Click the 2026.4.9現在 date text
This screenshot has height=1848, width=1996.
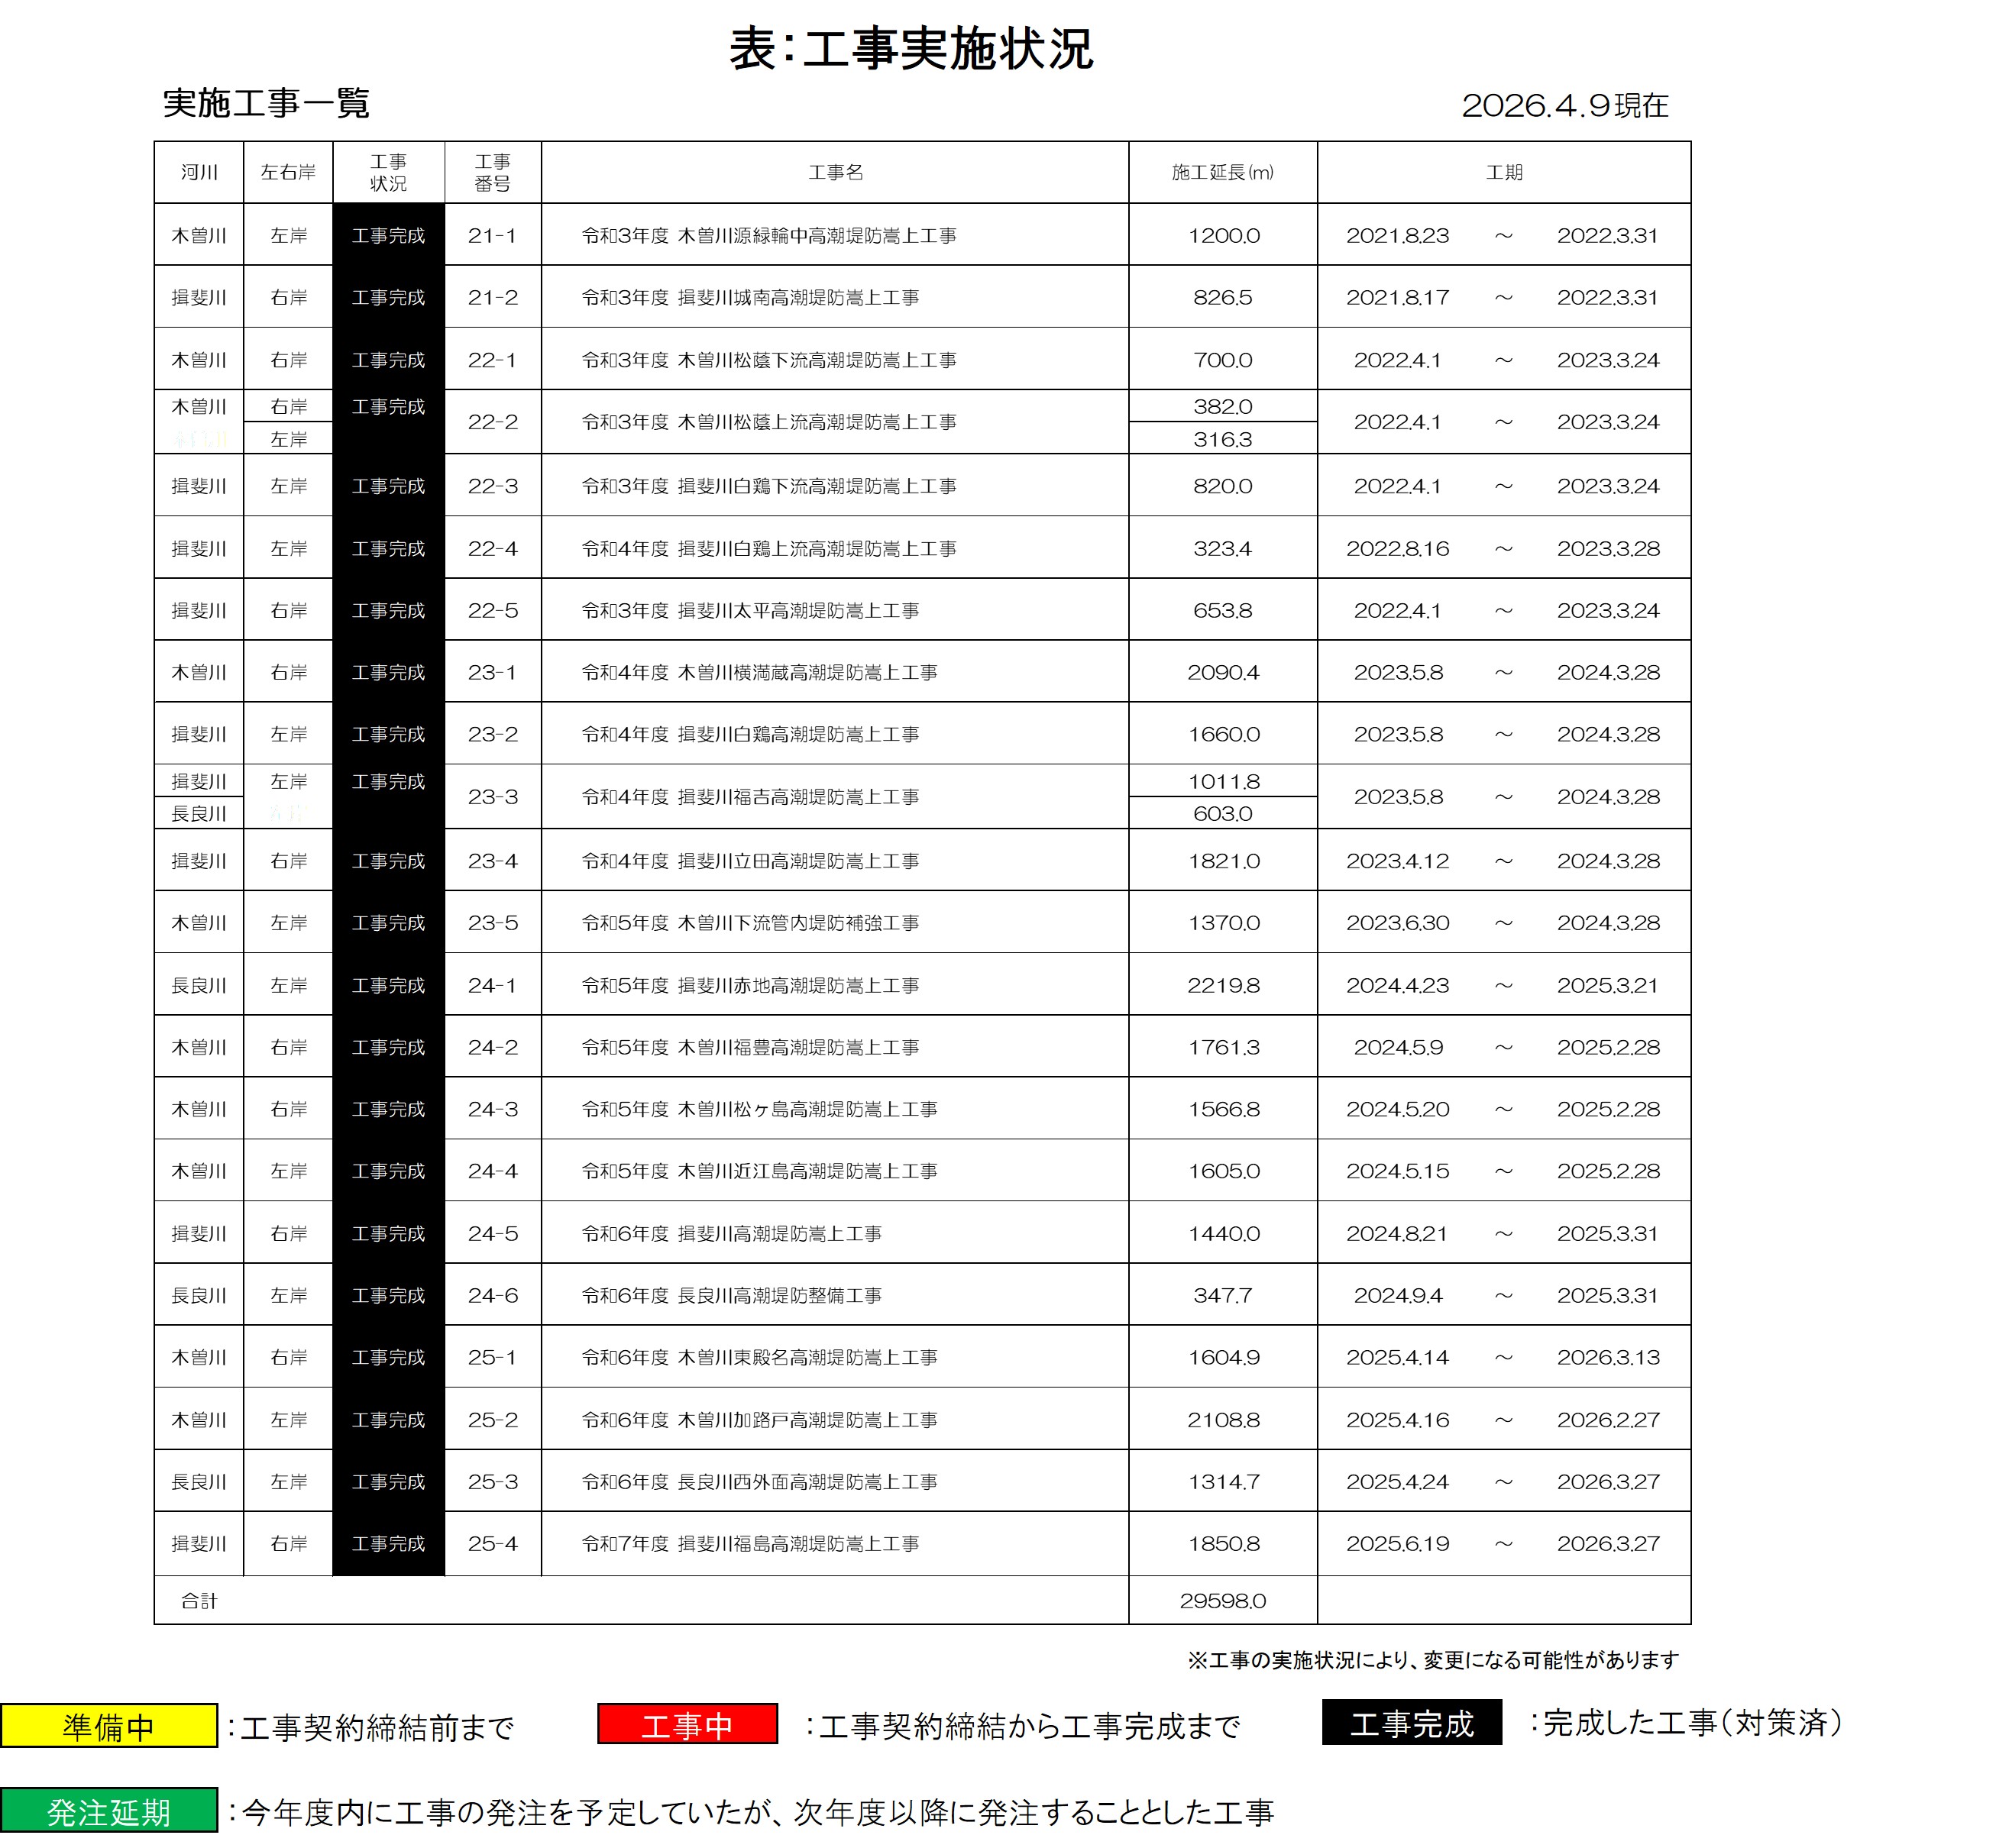click(1564, 105)
